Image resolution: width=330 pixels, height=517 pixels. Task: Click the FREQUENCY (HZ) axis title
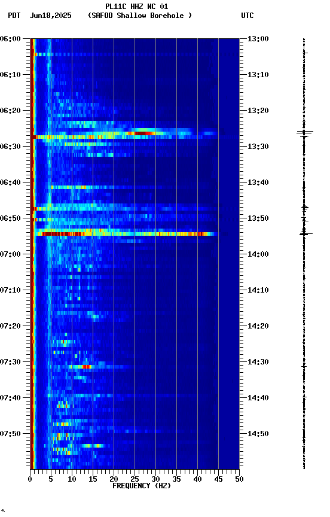(x=142, y=486)
